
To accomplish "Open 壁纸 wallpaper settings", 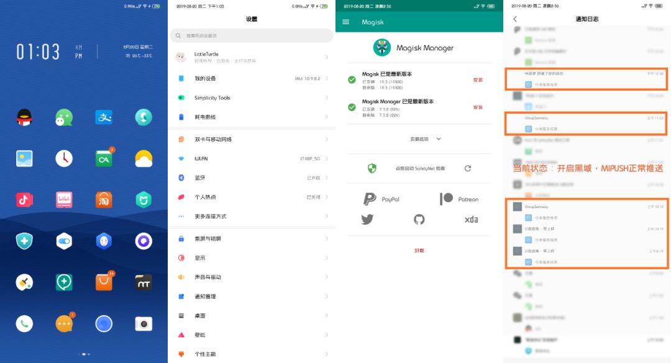I will click(252, 335).
